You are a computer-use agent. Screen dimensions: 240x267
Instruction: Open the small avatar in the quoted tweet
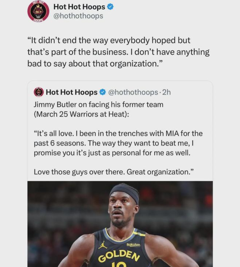point(39,92)
